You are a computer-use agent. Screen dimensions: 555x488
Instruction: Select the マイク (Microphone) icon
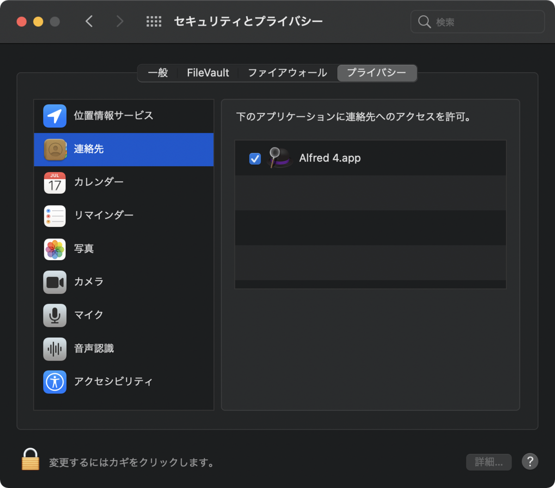pos(55,315)
